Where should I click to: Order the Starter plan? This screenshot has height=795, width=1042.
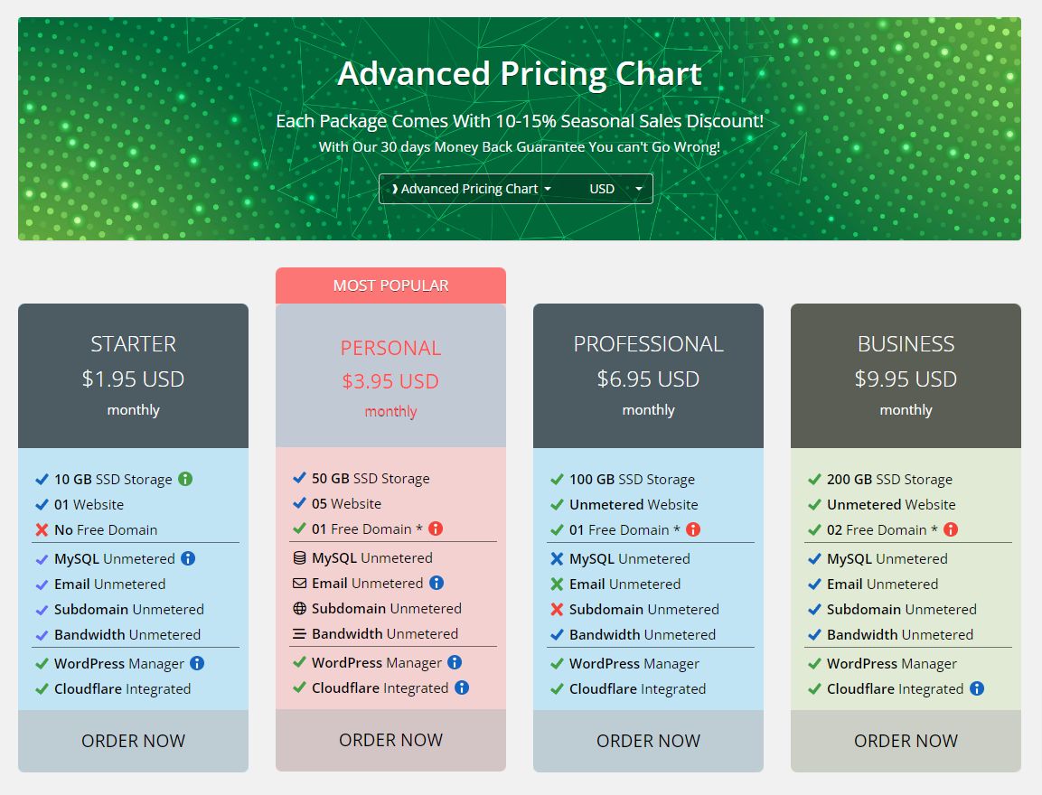click(133, 741)
